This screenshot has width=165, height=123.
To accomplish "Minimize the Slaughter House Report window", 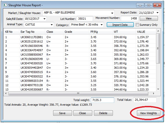I will (x=140, y=5).
